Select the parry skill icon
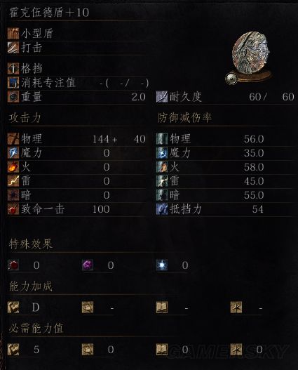This screenshot has width=298, height=370. click(13, 69)
